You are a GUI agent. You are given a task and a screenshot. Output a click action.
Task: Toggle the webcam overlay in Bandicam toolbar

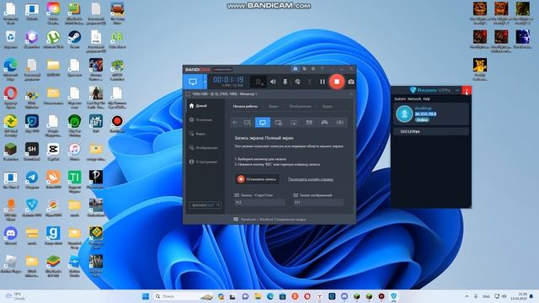[259, 82]
